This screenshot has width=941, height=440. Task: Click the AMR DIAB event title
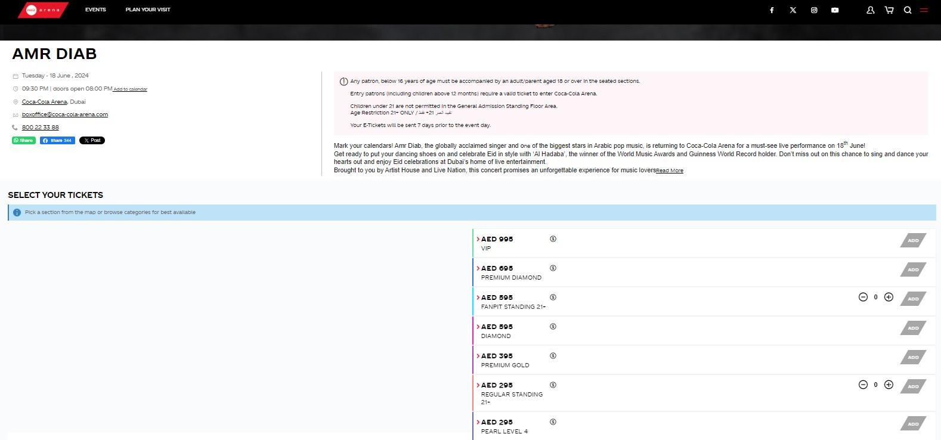(x=54, y=54)
